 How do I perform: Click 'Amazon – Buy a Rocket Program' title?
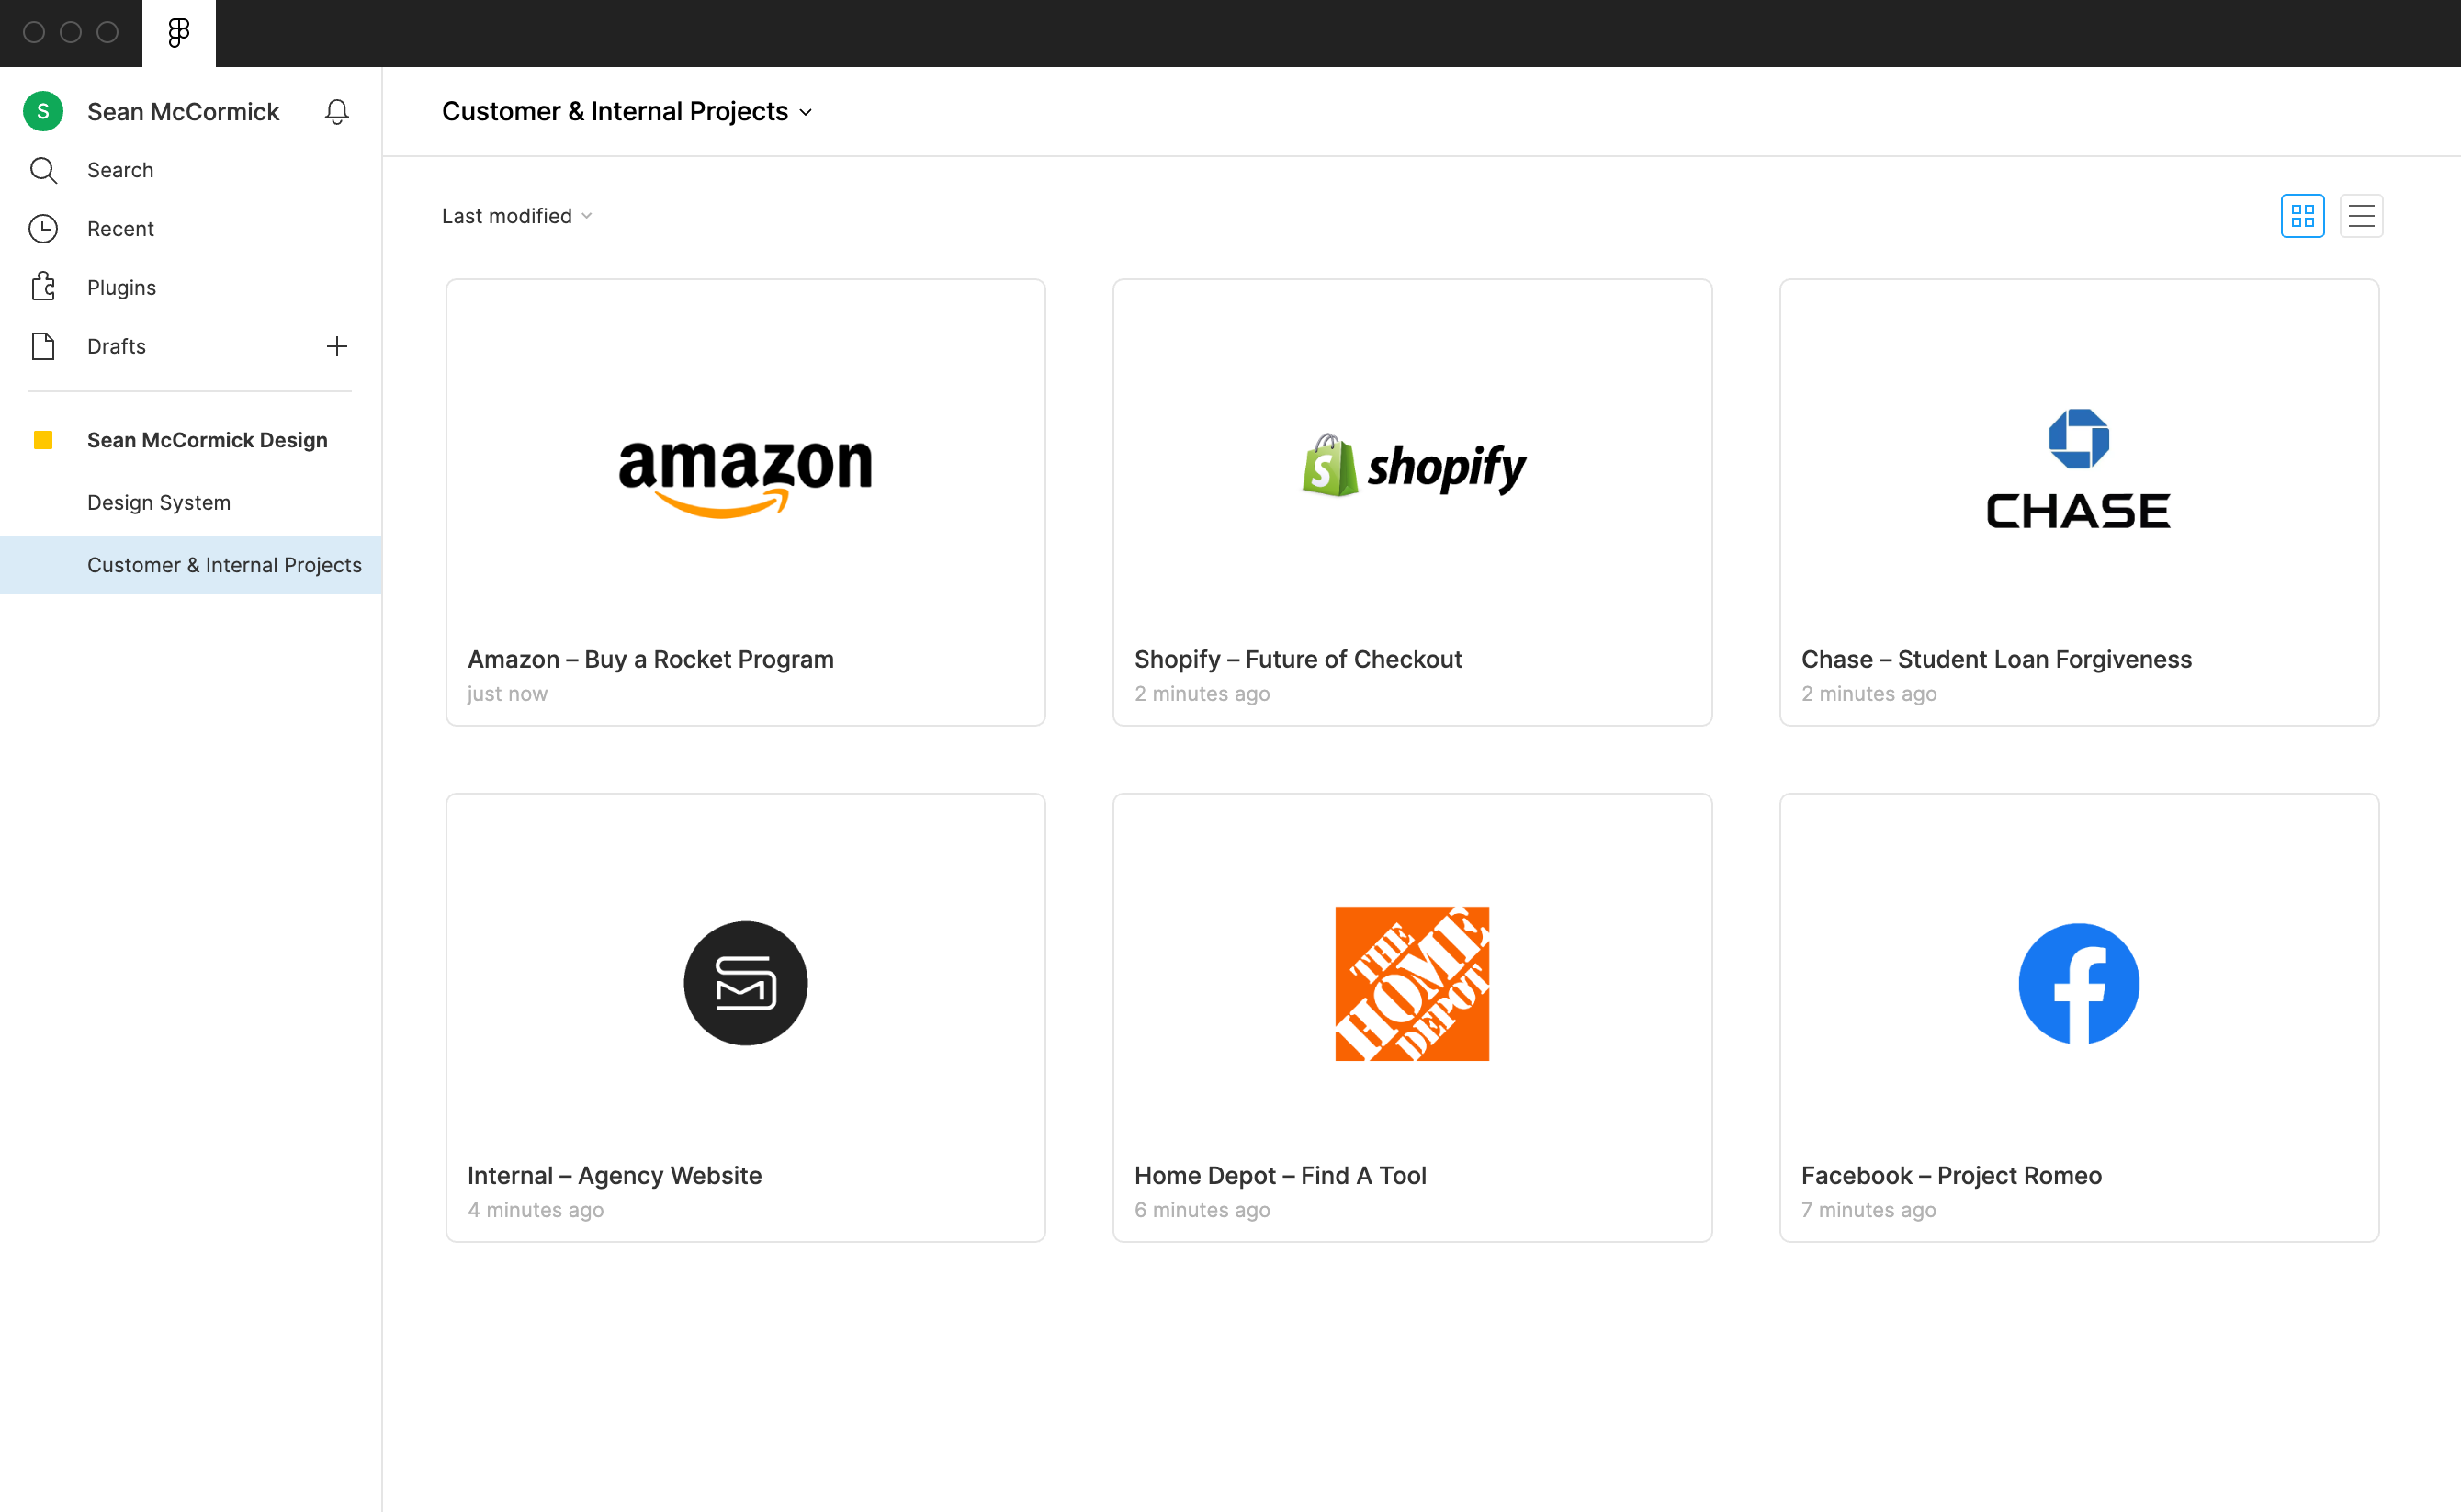pos(650,659)
